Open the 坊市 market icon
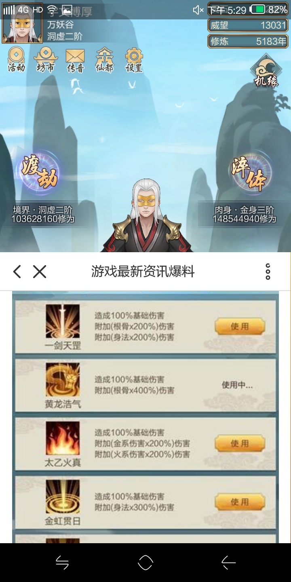 [x=45, y=60]
